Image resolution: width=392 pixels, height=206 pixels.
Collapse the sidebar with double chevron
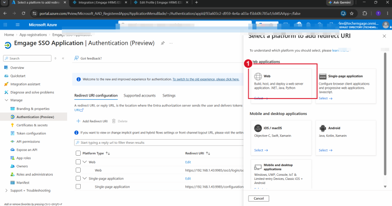[x=63, y=58]
